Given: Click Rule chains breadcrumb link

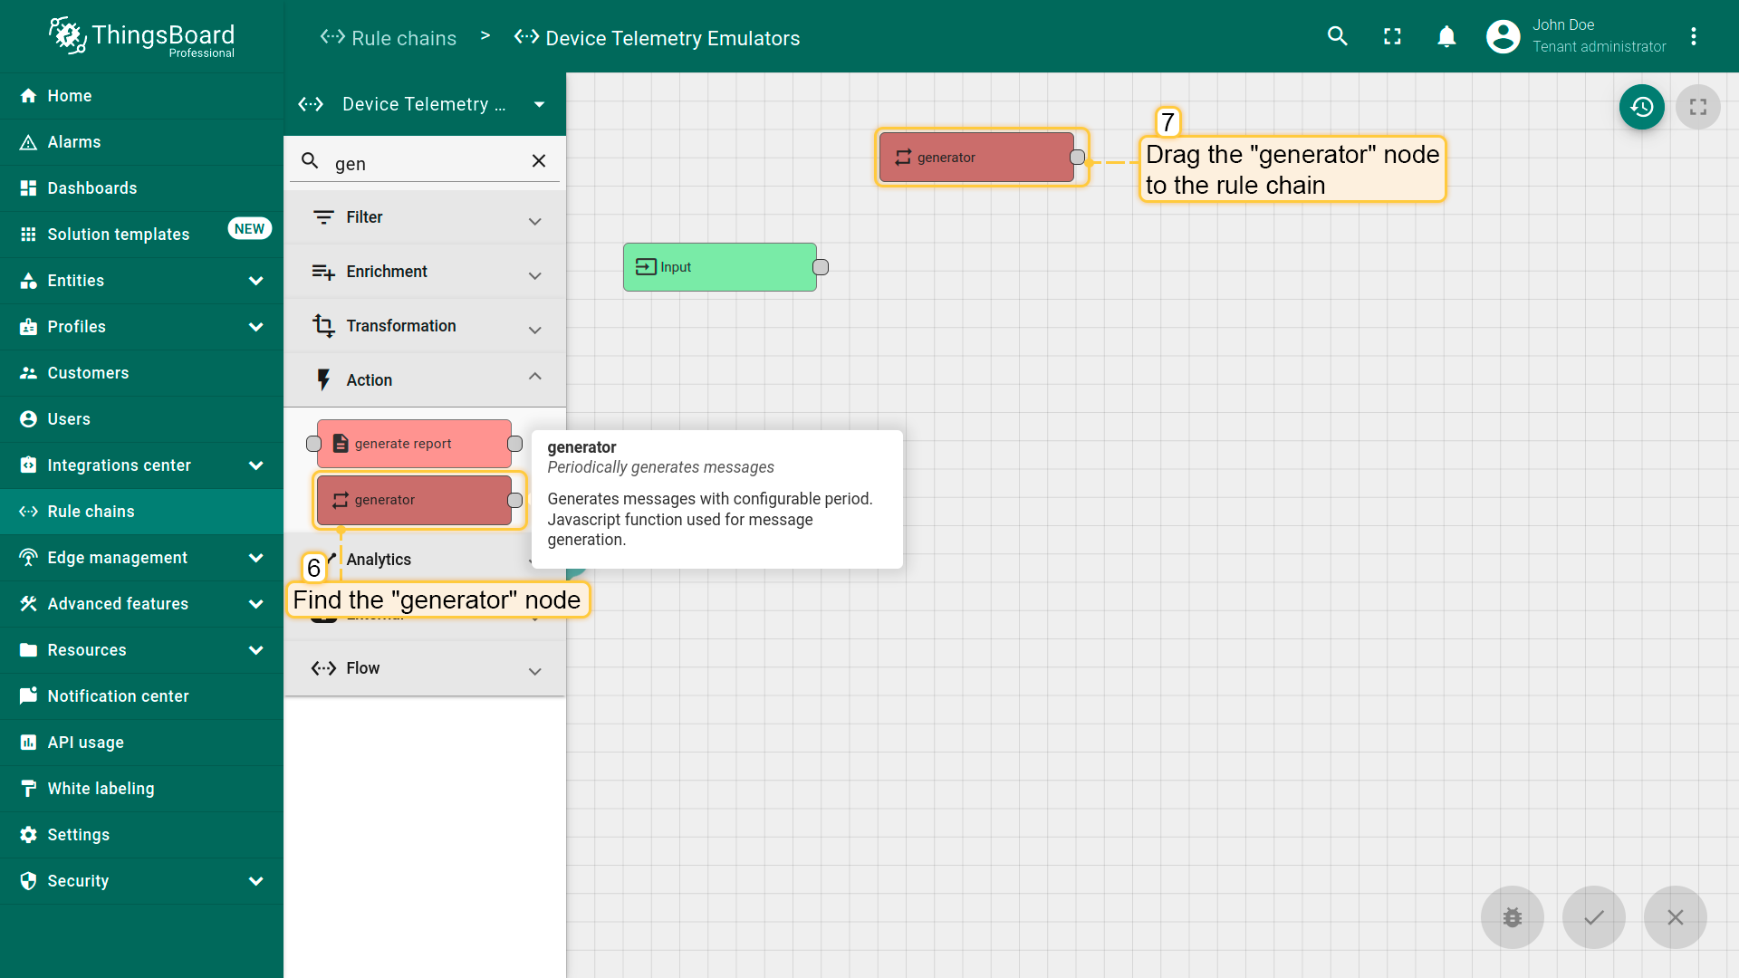Looking at the screenshot, I should [403, 38].
